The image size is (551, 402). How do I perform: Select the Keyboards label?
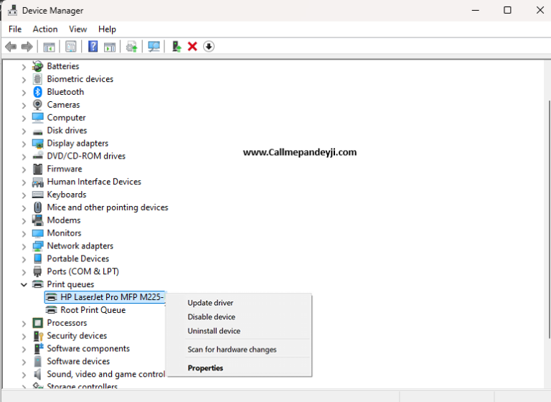point(67,195)
